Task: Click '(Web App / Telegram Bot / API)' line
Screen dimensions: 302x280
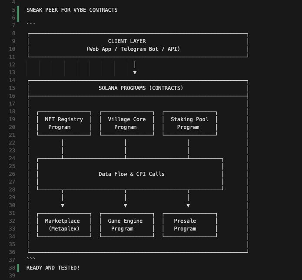Action: (x=133, y=49)
